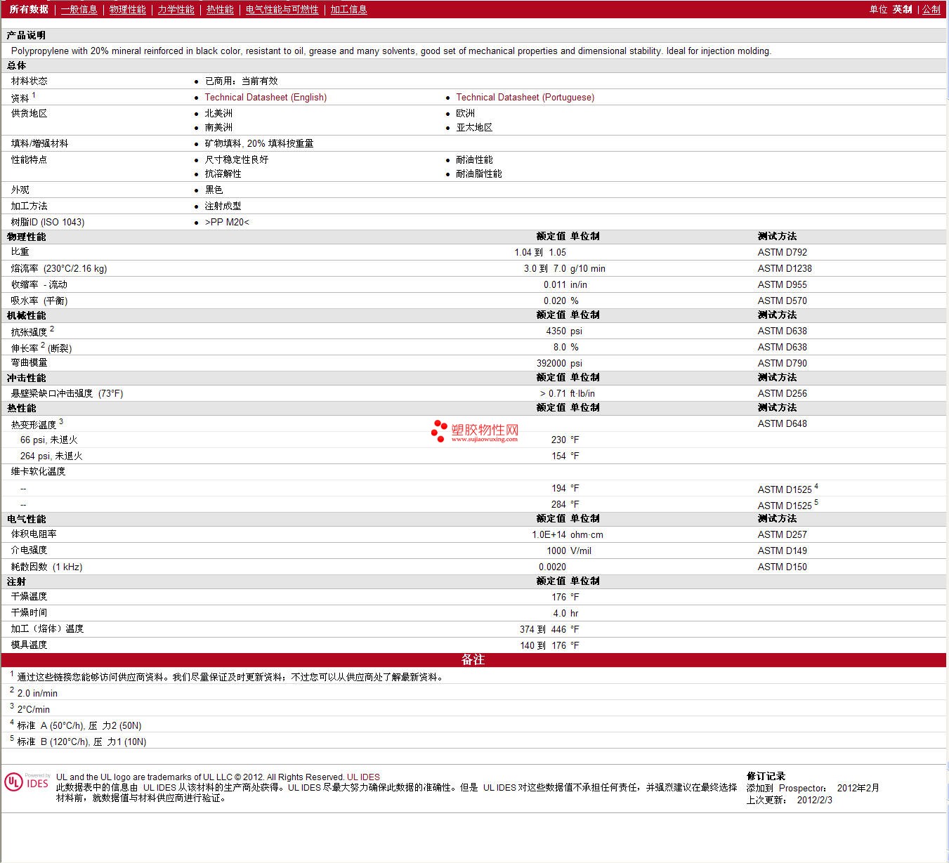Click the 尺寸稳定性良好 feature
949x863 pixels.
[236, 159]
